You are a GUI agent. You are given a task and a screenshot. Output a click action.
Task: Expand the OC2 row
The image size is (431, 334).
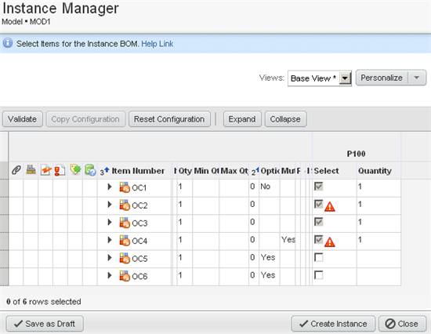click(110, 205)
